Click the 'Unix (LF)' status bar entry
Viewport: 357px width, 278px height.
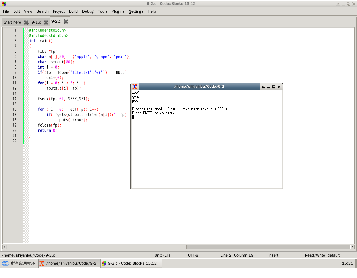click(x=162, y=255)
